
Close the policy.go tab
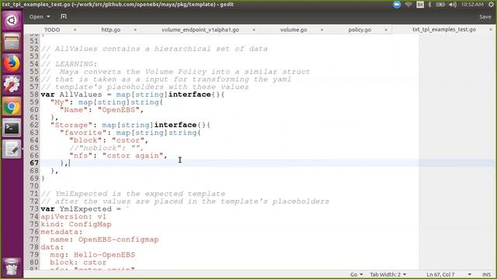click(386, 29)
